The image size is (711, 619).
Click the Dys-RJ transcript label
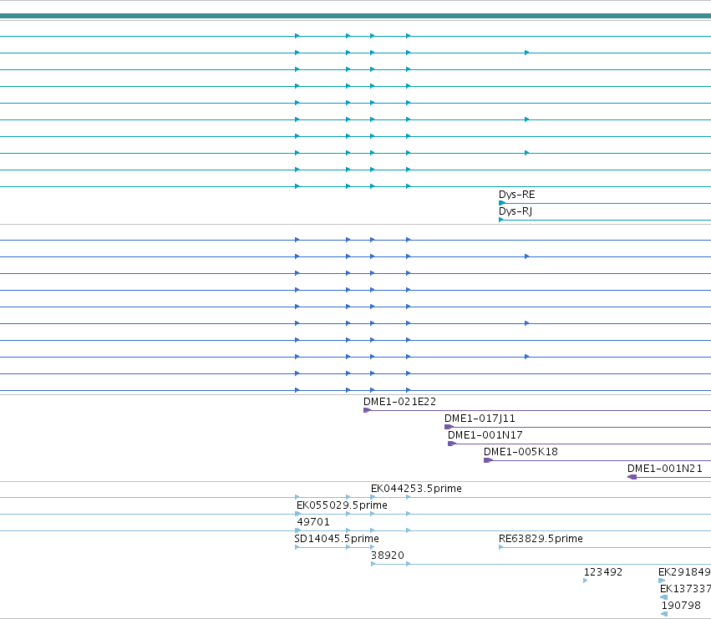(x=515, y=211)
